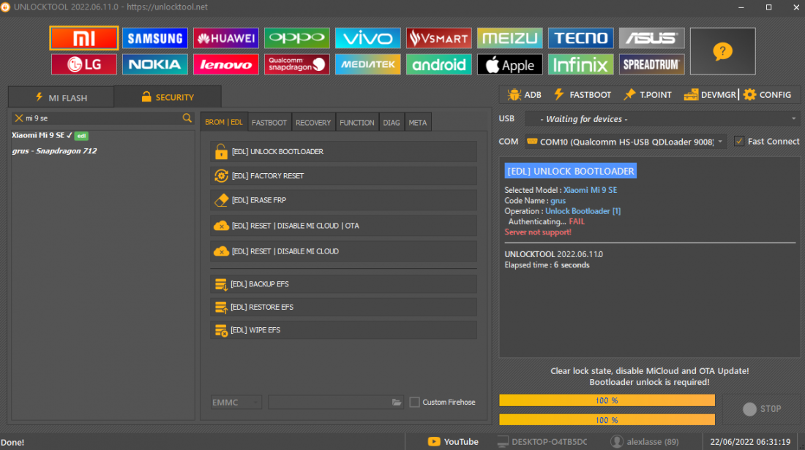
Task: Open the Vivo brand section
Action: (367, 38)
